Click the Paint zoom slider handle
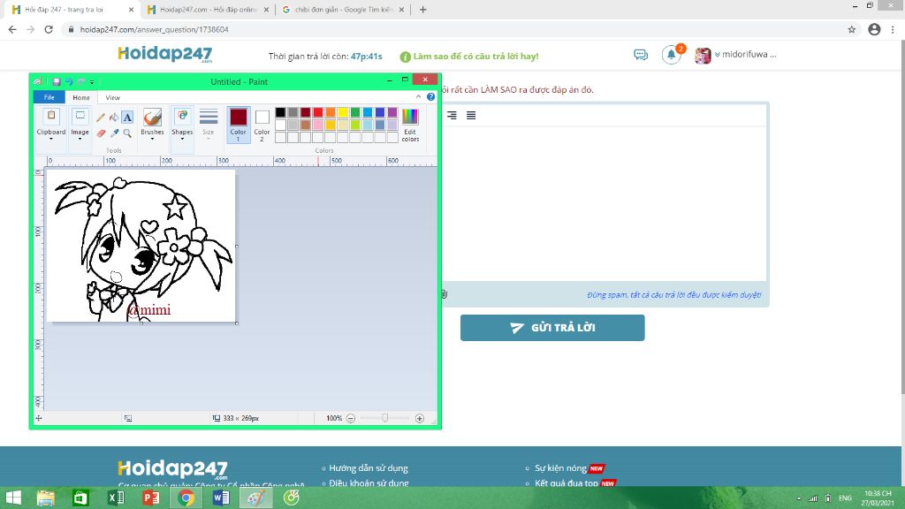 (x=385, y=418)
